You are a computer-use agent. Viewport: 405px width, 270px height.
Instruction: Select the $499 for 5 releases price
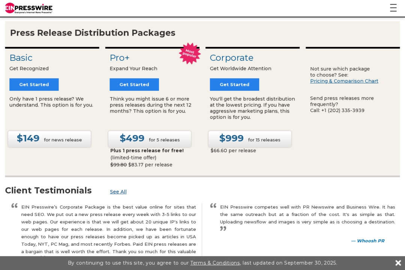pyautogui.click(x=150, y=139)
